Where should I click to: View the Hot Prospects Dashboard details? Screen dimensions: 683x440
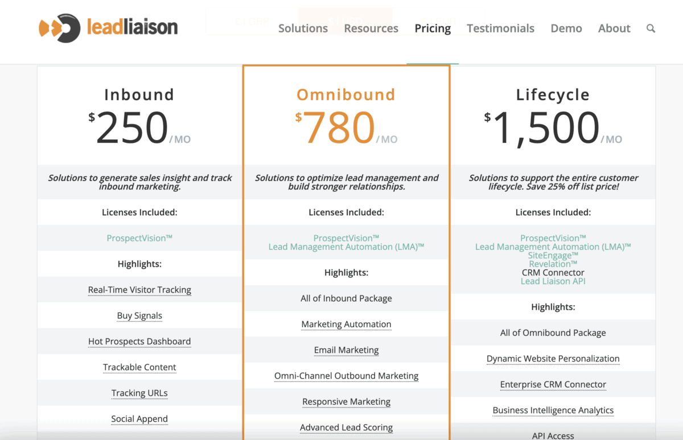(139, 341)
